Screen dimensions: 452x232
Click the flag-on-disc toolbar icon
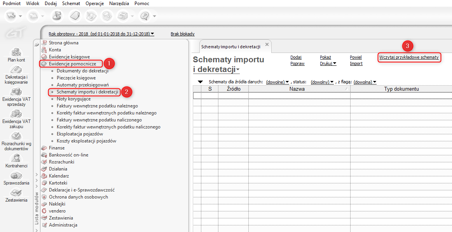point(57,16)
